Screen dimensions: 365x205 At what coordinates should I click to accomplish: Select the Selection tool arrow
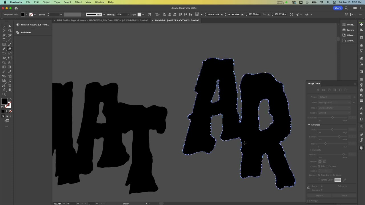[x=4, y=26]
